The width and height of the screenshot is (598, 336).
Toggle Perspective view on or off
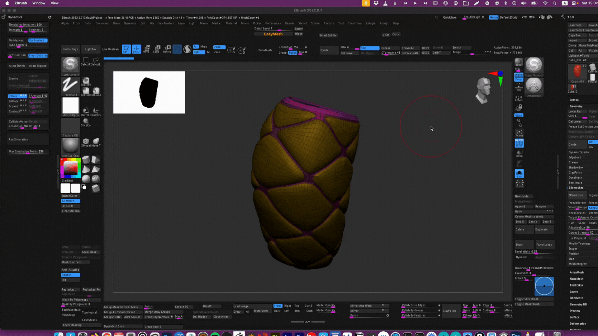click(519, 77)
